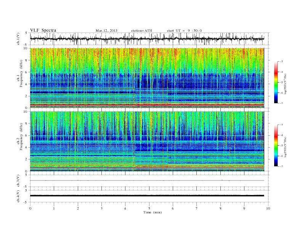Screen dimensions: 302x234
Task: Click the "station=ATH" label
Action: (x=141, y=31)
